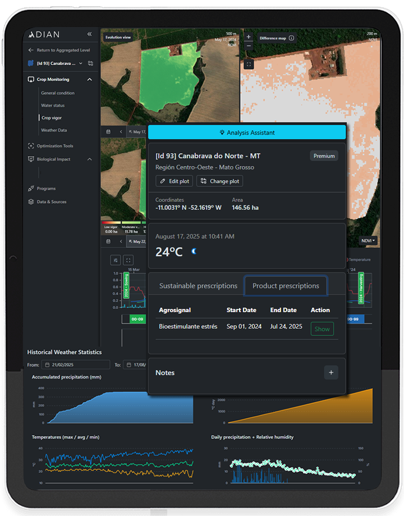
Task: Click the moon weather icon
Action: tap(194, 251)
